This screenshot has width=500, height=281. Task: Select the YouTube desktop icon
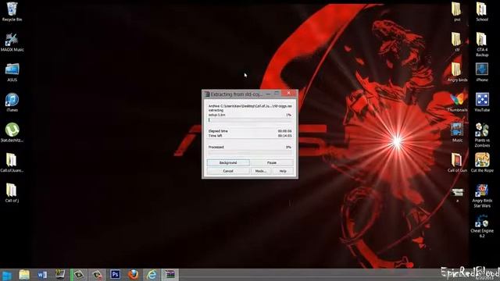482,102
